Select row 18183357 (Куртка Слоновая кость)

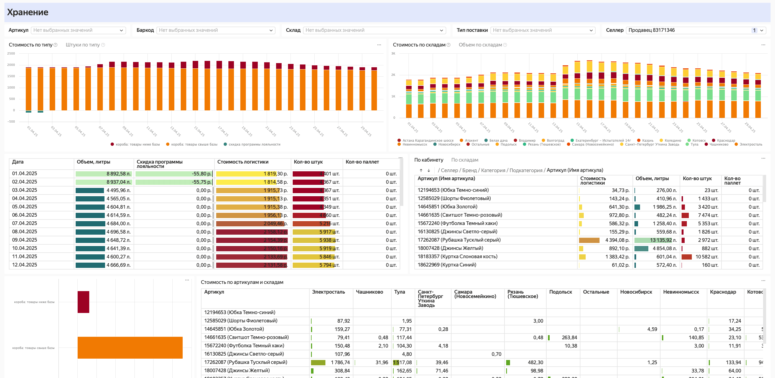[588, 257]
